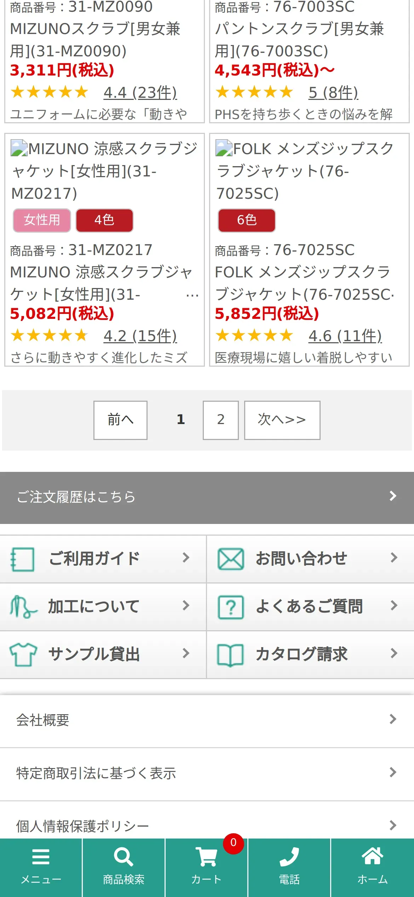Click the chevron on 個人情報保護ポリシー row
Viewport: 414px width, 897px height.
click(393, 825)
